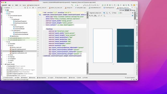The width and height of the screenshot is (167, 94).
Task: Open the API 34 version dropdown
Action: 121,13
